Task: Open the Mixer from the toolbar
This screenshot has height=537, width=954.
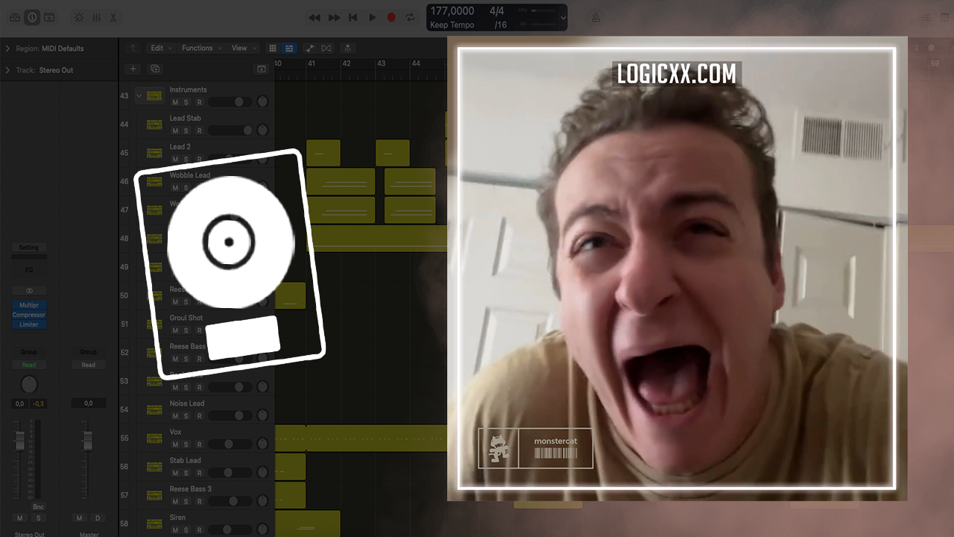Action: 96,17
